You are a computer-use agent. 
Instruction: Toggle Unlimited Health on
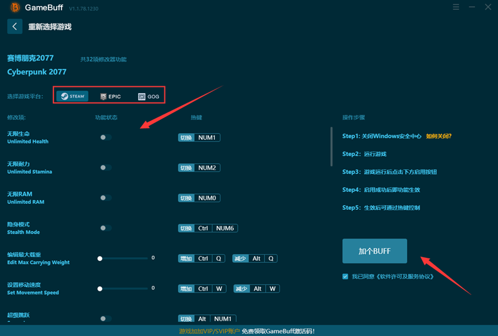[x=106, y=137]
